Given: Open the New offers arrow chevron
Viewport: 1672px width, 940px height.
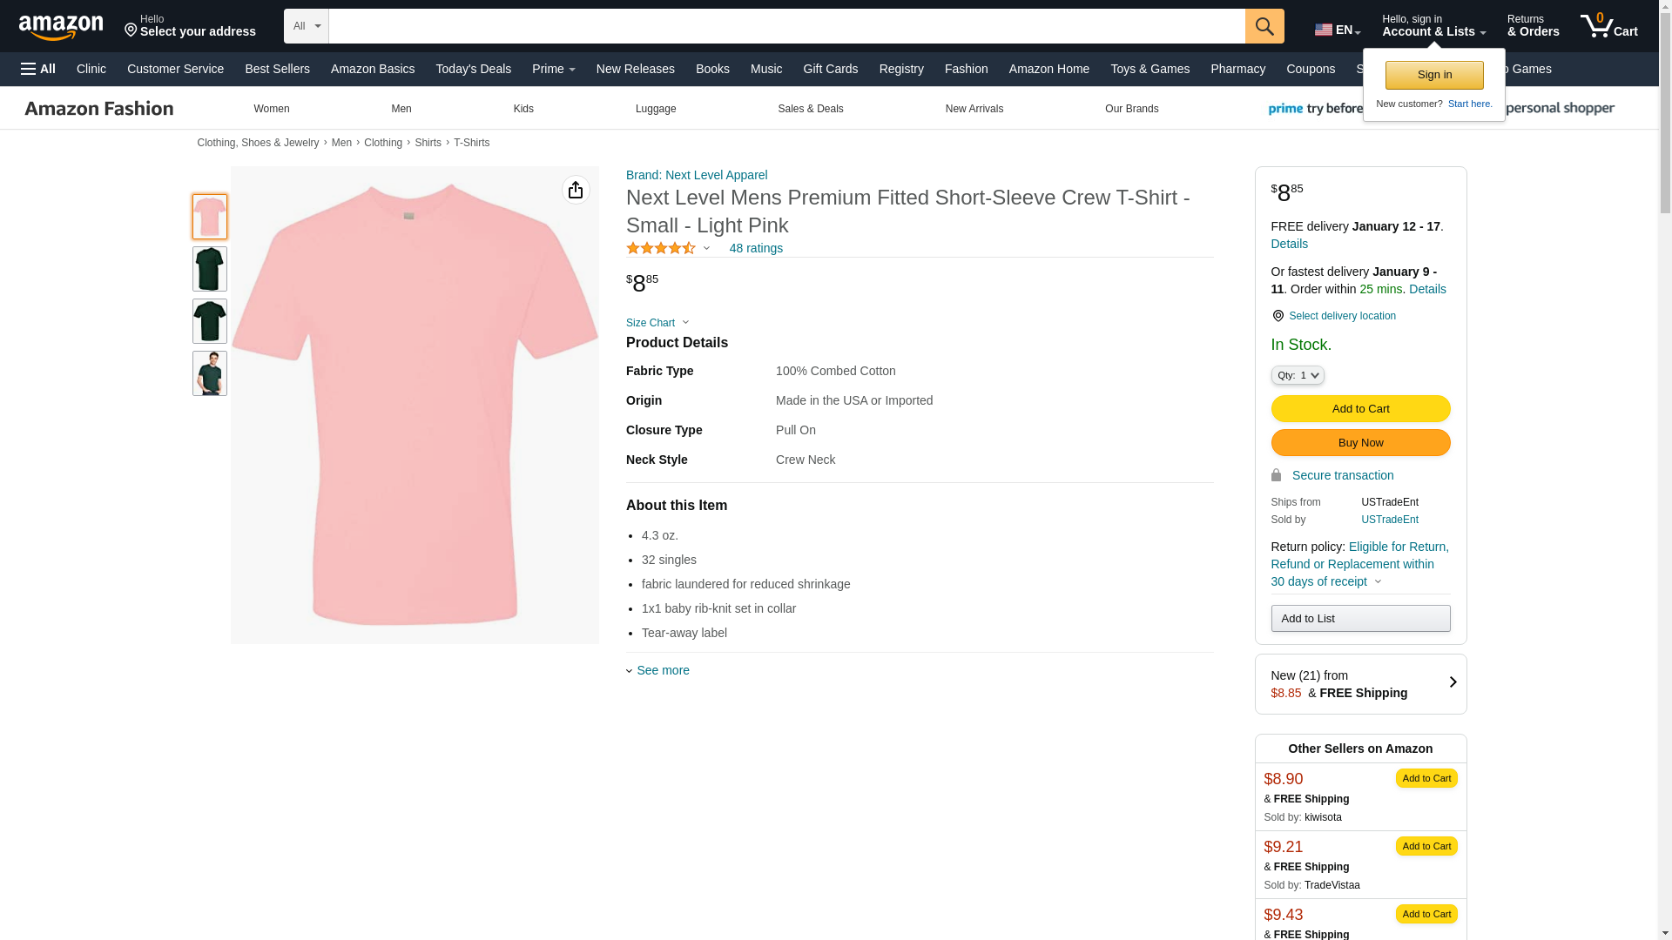Looking at the screenshot, I should click(1452, 683).
